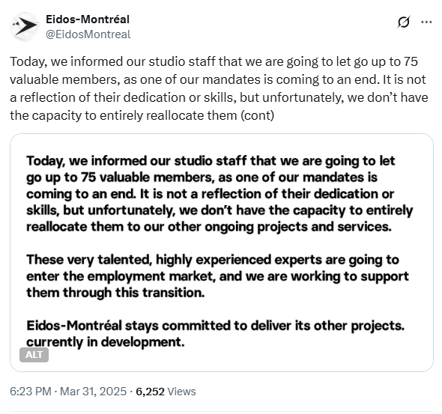Click the 'currently in development.' line
The image size is (442, 414).
tap(106, 342)
